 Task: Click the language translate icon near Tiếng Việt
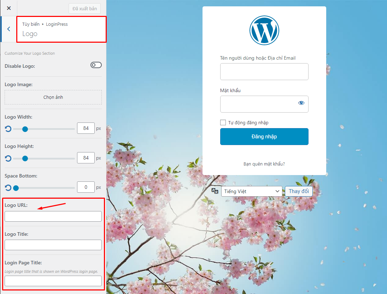[x=215, y=191]
